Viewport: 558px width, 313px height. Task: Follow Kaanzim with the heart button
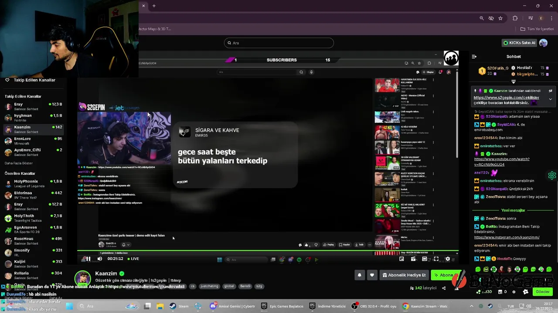372,275
